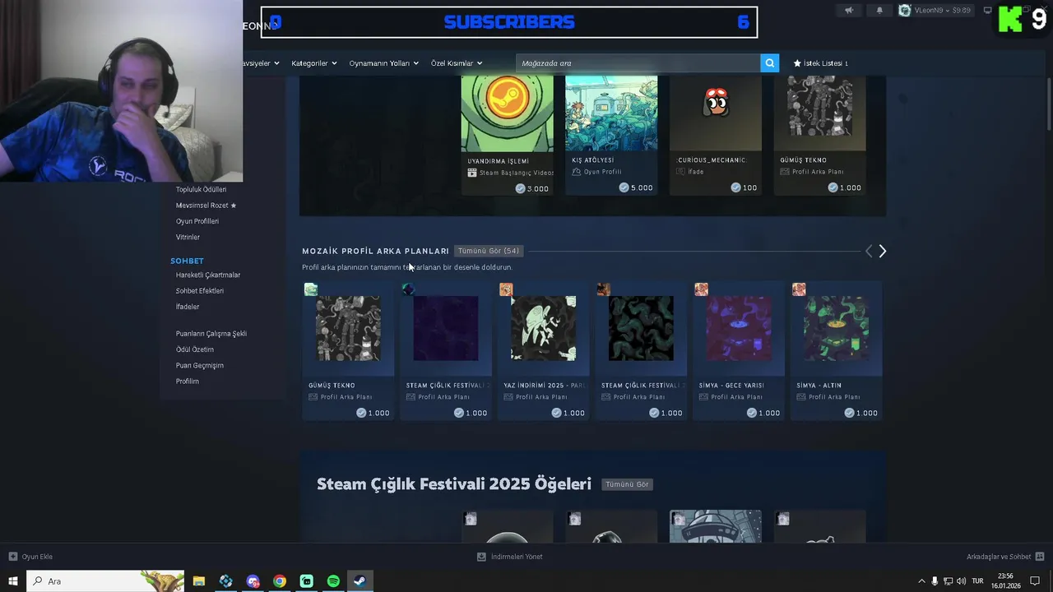This screenshot has height=592, width=1053.
Task: Click the game badge icon above Yaz İndirimi 2025 item
Action: click(x=506, y=289)
